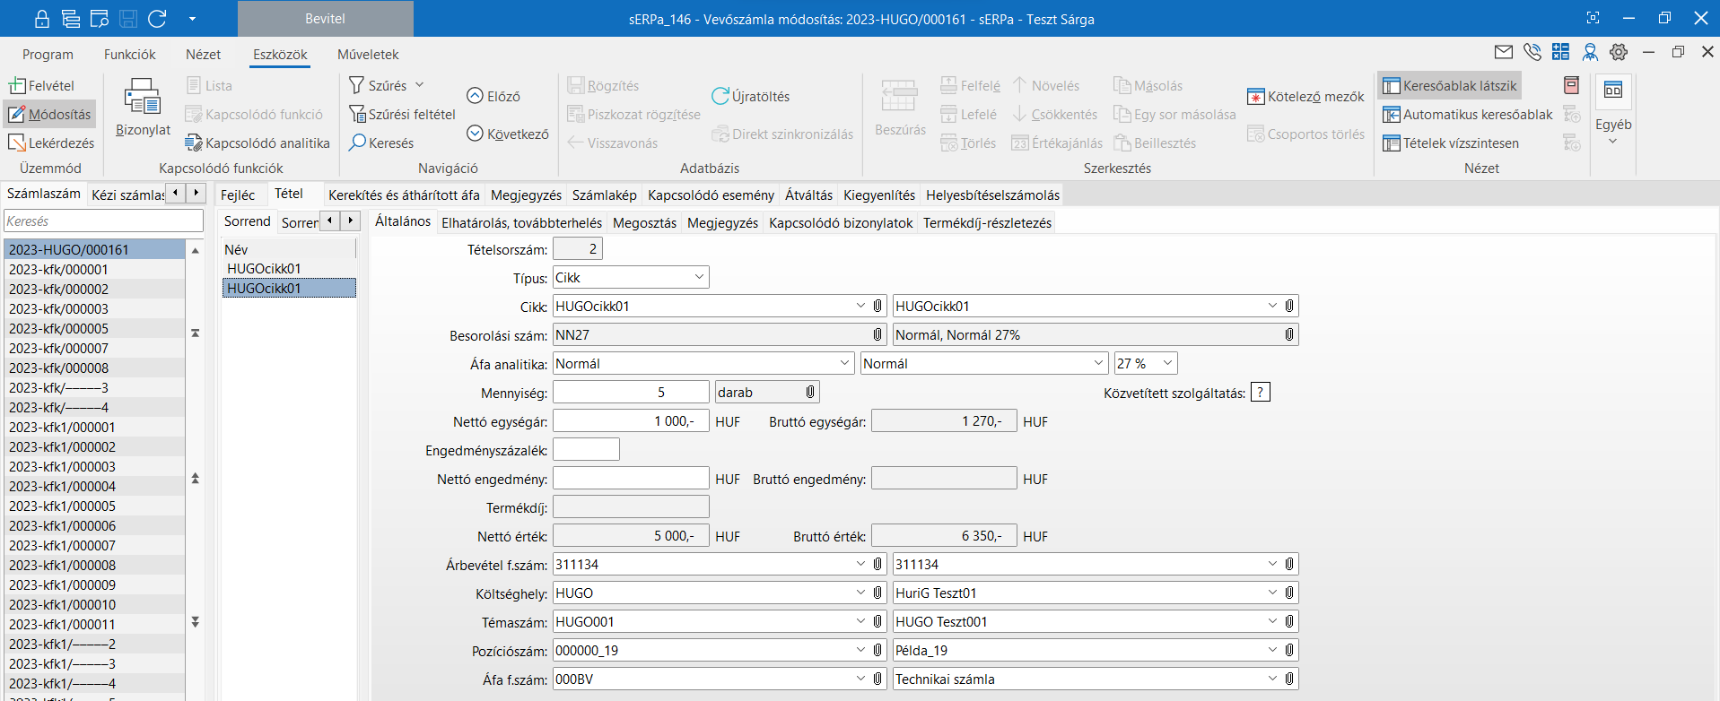Go to the Előző record
Viewport: 1720px width, 701px height.
click(x=493, y=96)
